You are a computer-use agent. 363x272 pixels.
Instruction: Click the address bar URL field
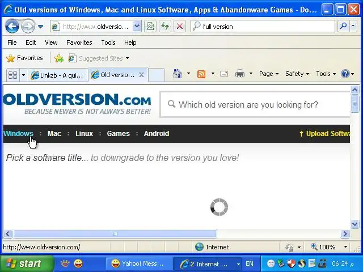(91, 27)
